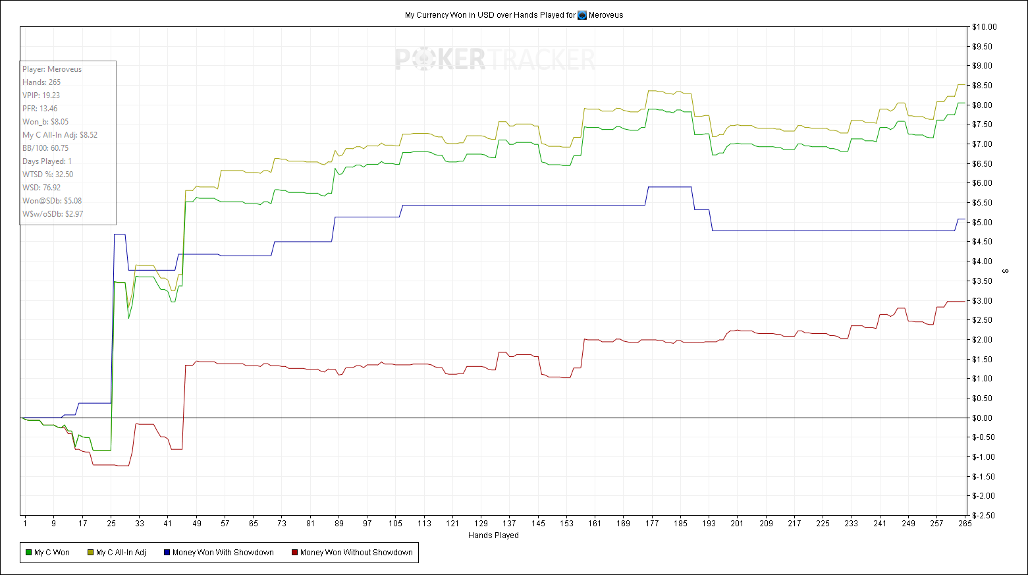This screenshot has height=575, width=1028.
Task: Click the "VPIP: 19.23" stat line
Action: 41,96
